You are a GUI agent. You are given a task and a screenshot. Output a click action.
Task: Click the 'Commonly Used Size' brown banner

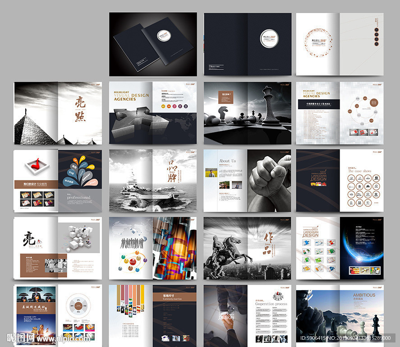[x=175, y=297]
